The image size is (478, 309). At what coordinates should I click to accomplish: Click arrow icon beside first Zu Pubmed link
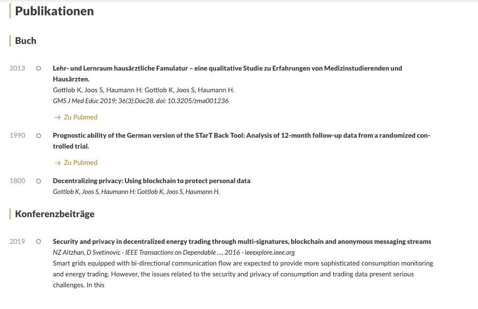pos(57,117)
